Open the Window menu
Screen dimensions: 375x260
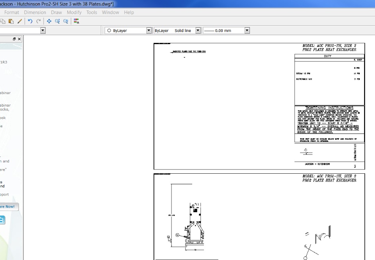click(111, 12)
